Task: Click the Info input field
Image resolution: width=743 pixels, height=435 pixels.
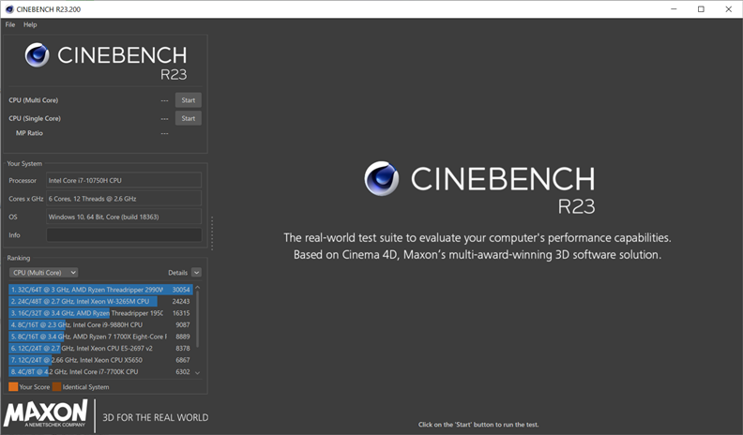Action: [124, 234]
